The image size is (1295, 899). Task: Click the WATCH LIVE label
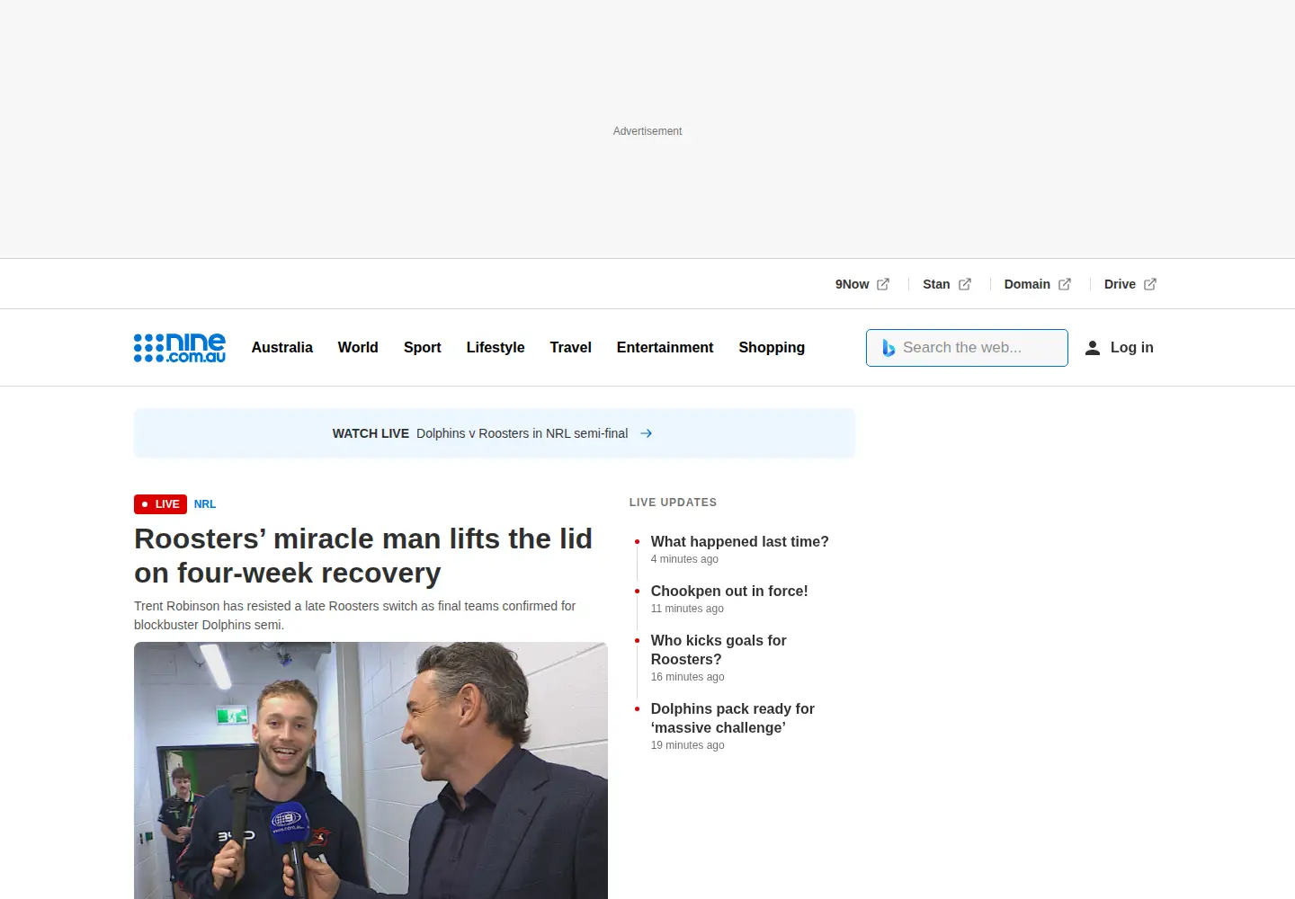pos(371,433)
